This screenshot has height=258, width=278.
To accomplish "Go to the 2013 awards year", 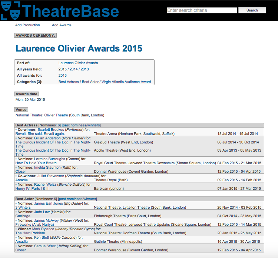I will (x=85, y=69).
